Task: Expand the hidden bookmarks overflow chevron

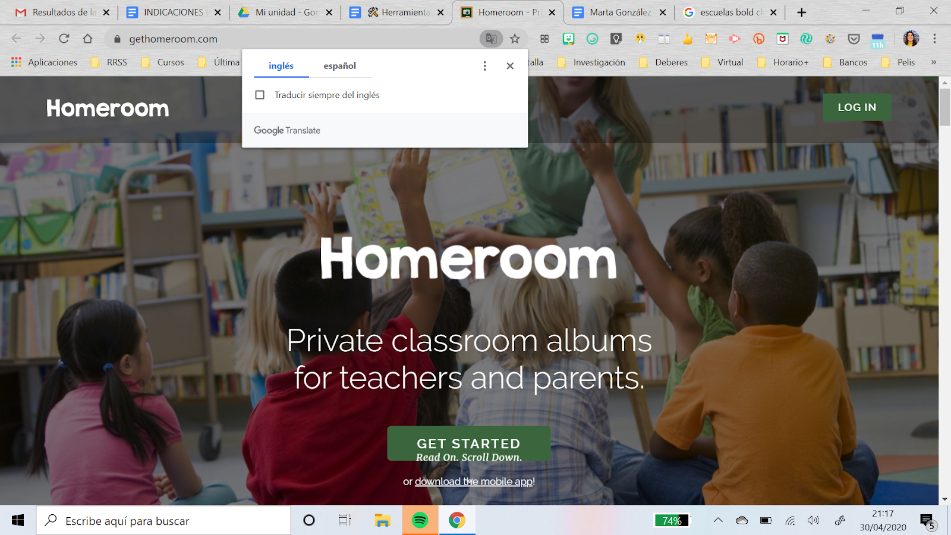Action: 934,62
